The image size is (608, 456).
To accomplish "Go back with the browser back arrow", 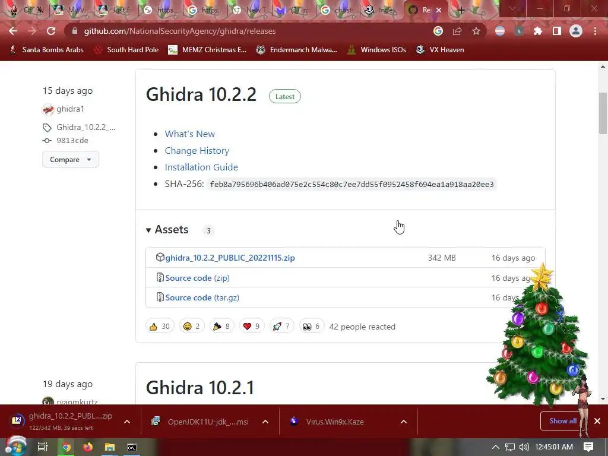I will coord(13,31).
